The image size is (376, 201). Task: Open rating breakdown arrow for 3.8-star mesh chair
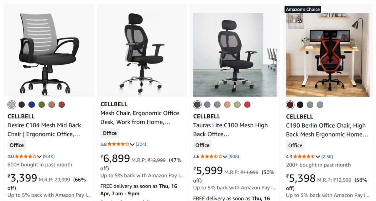[132, 144]
